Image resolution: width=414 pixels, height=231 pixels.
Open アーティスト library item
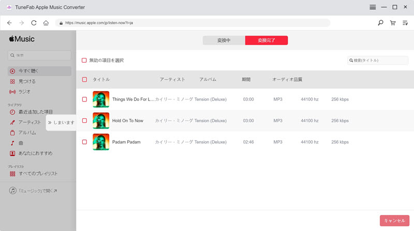[x=25, y=122]
